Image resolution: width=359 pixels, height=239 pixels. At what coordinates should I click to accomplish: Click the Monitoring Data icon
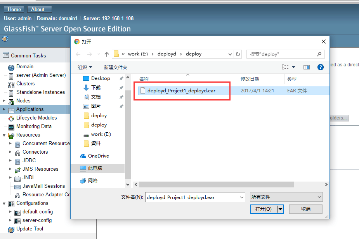click(11, 127)
